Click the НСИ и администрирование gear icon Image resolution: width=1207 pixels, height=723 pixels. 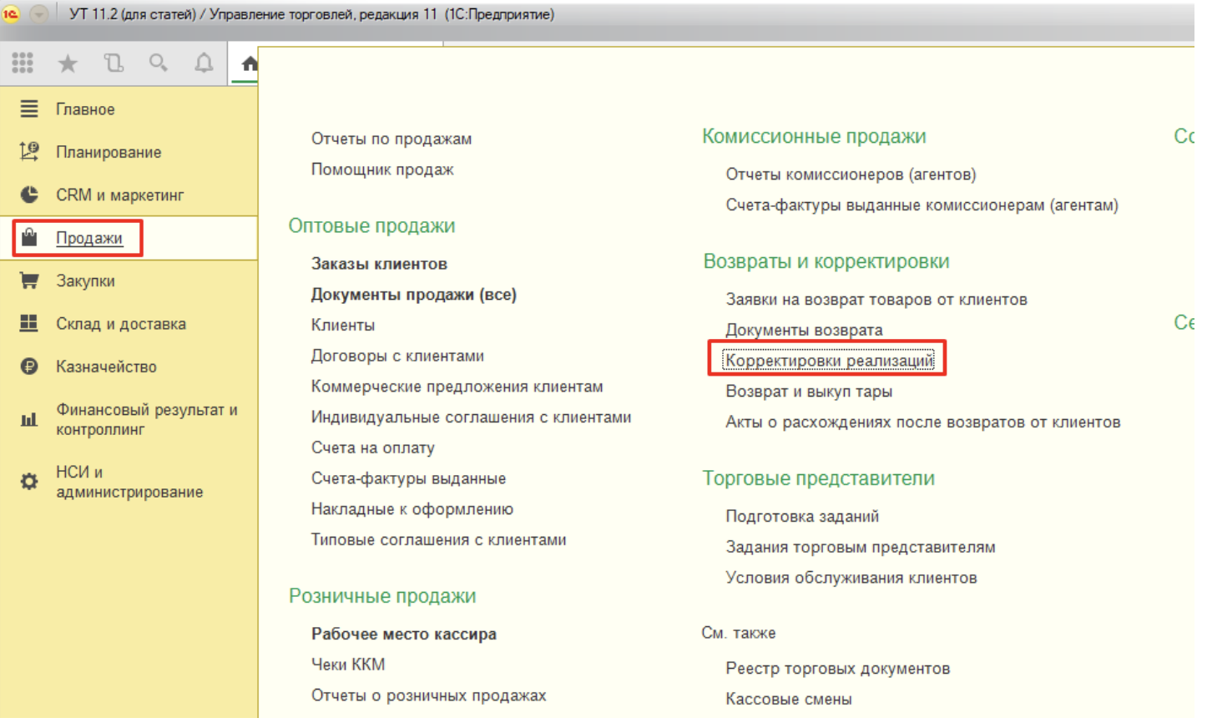click(29, 482)
